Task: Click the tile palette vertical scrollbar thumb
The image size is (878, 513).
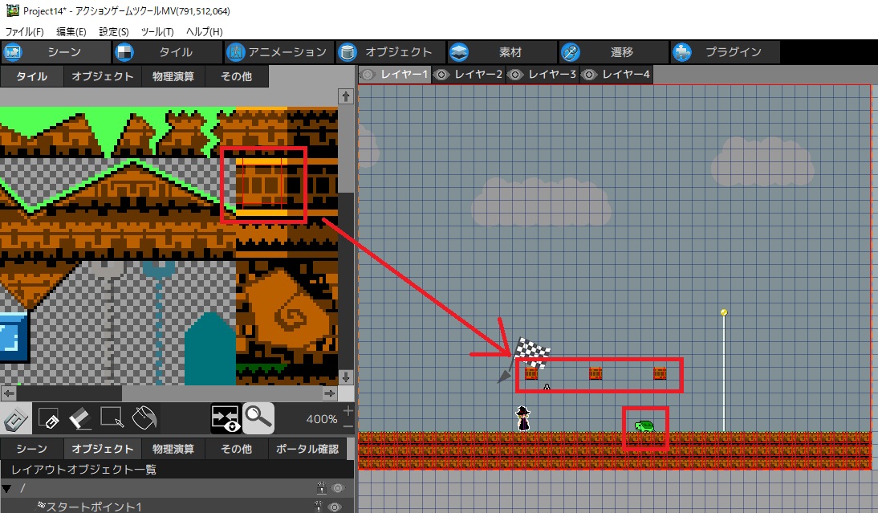Action: [346, 149]
